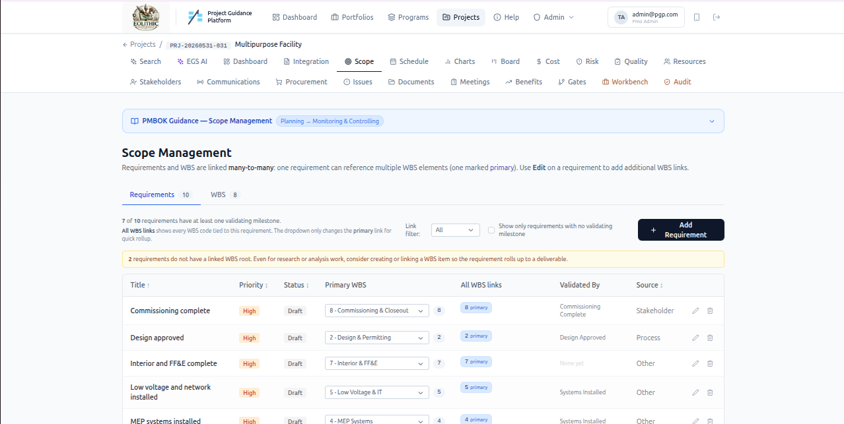The width and height of the screenshot is (844, 424).
Task: Open the Board tab
Action: click(x=505, y=61)
